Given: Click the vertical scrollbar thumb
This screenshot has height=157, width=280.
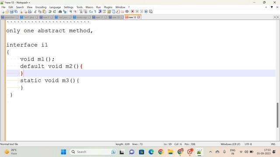Looking at the screenshot, I should coord(277,115).
